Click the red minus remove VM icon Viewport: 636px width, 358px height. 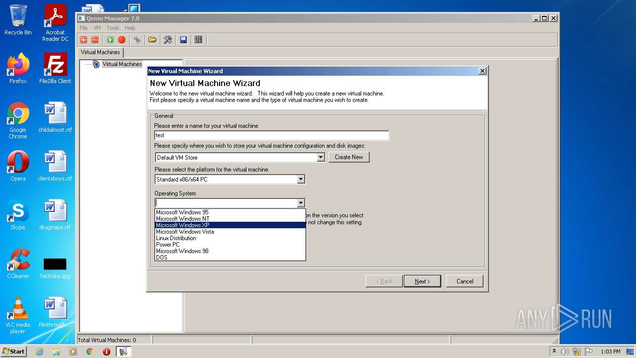click(x=95, y=40)
